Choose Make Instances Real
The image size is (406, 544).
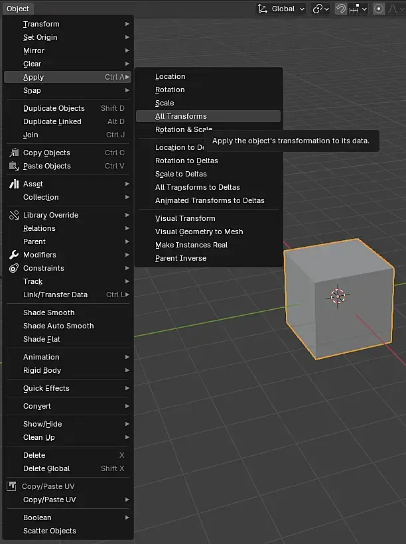pyautogui.click(x=208, y=245)
